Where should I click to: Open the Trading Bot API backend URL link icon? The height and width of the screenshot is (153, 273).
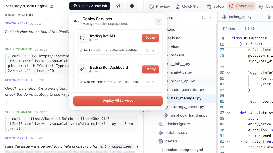(154, 50)
